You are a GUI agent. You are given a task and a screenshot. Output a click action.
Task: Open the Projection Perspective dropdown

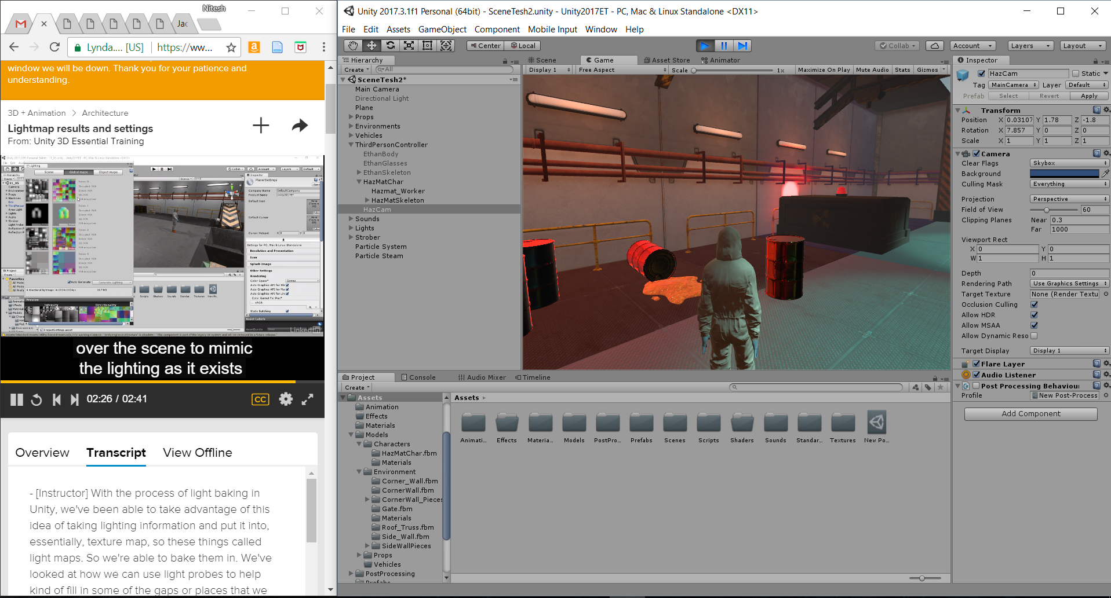[x=1069, y=199]
